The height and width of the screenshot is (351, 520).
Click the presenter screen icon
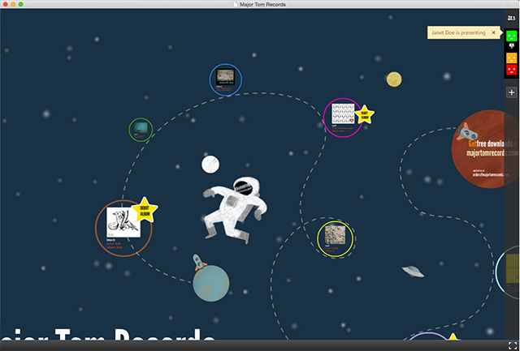point(511,46)
